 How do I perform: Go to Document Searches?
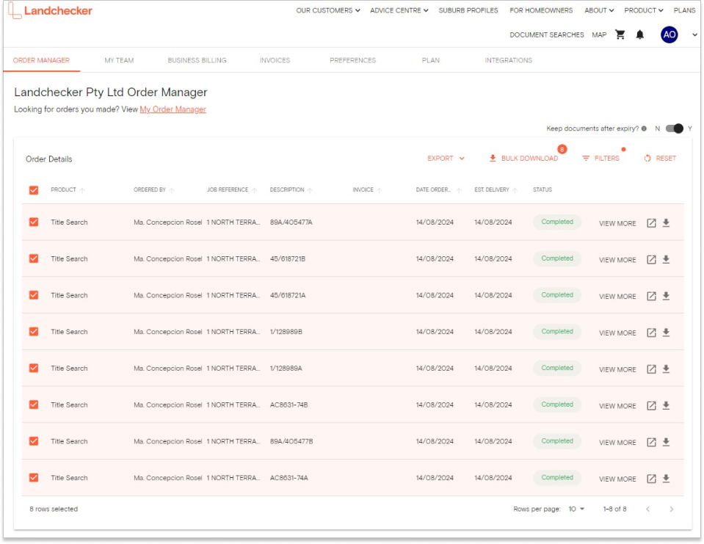click(546, 35)
